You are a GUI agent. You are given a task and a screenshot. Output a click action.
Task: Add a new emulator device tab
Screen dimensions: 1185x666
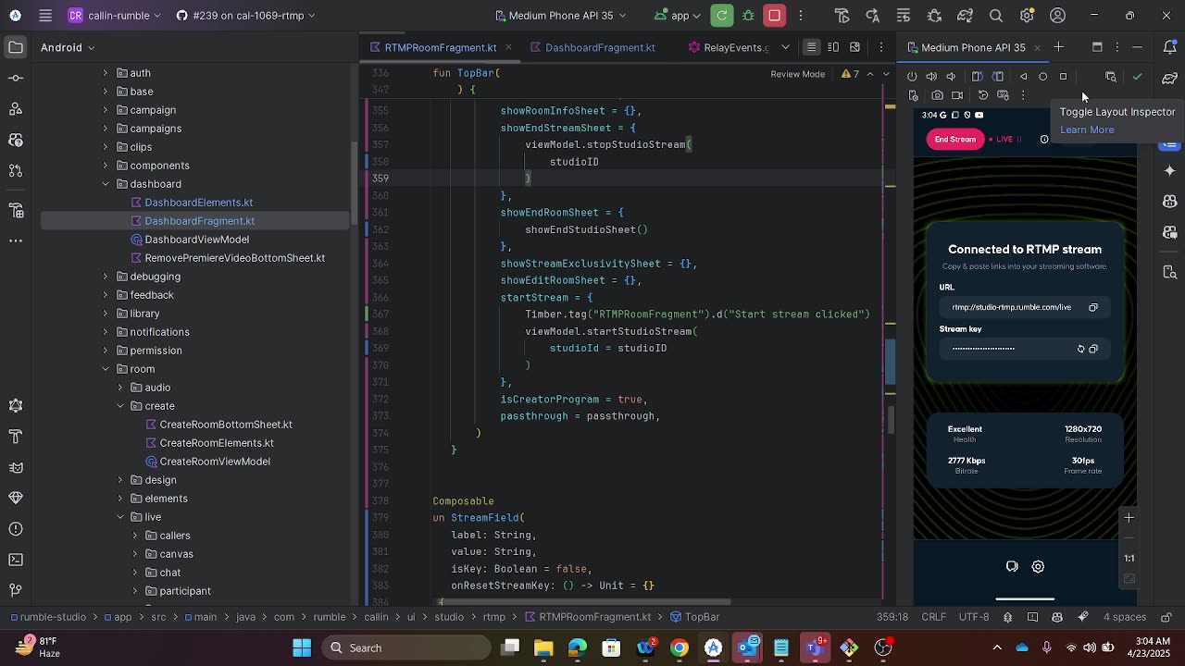point(1059,47)
